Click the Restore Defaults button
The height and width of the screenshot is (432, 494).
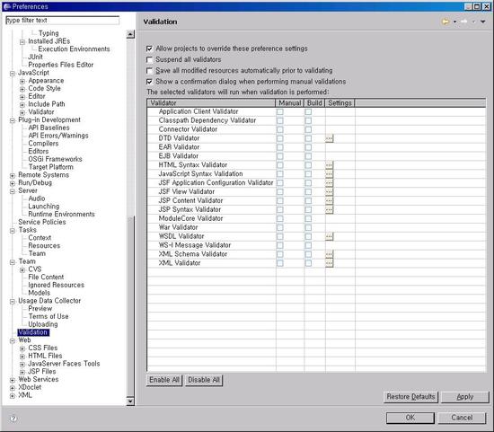coord(410,397)
